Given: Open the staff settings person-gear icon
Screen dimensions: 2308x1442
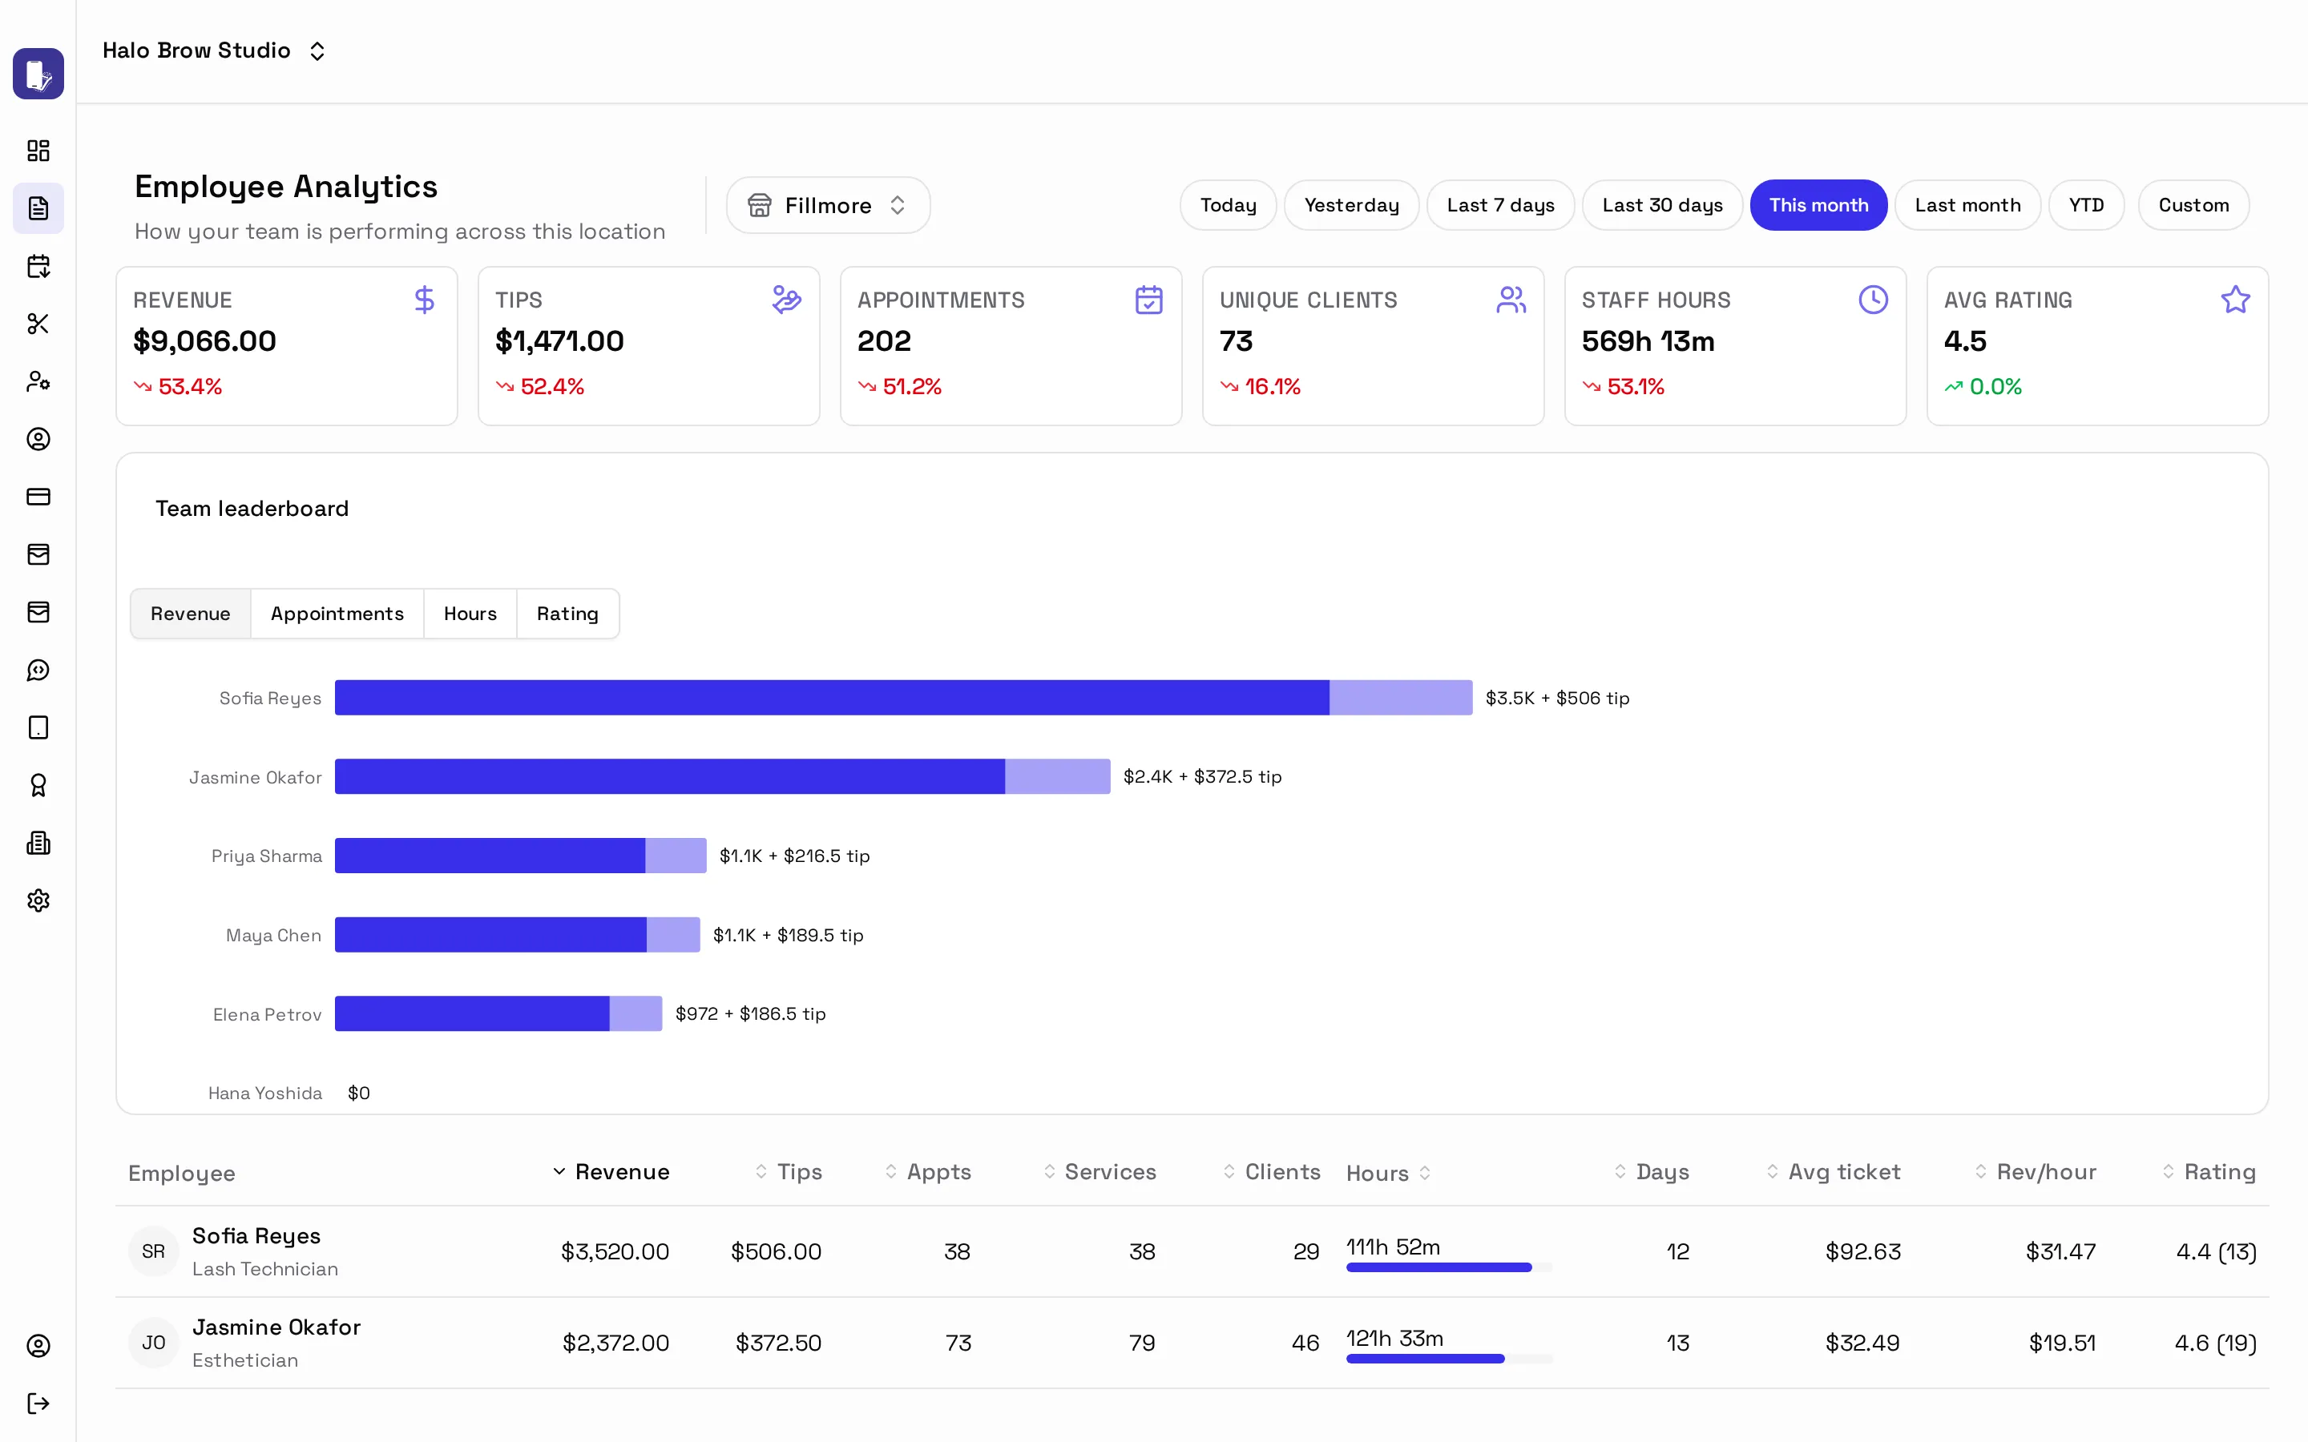Looking at the screenshot, I should click(x=38, y=381).
